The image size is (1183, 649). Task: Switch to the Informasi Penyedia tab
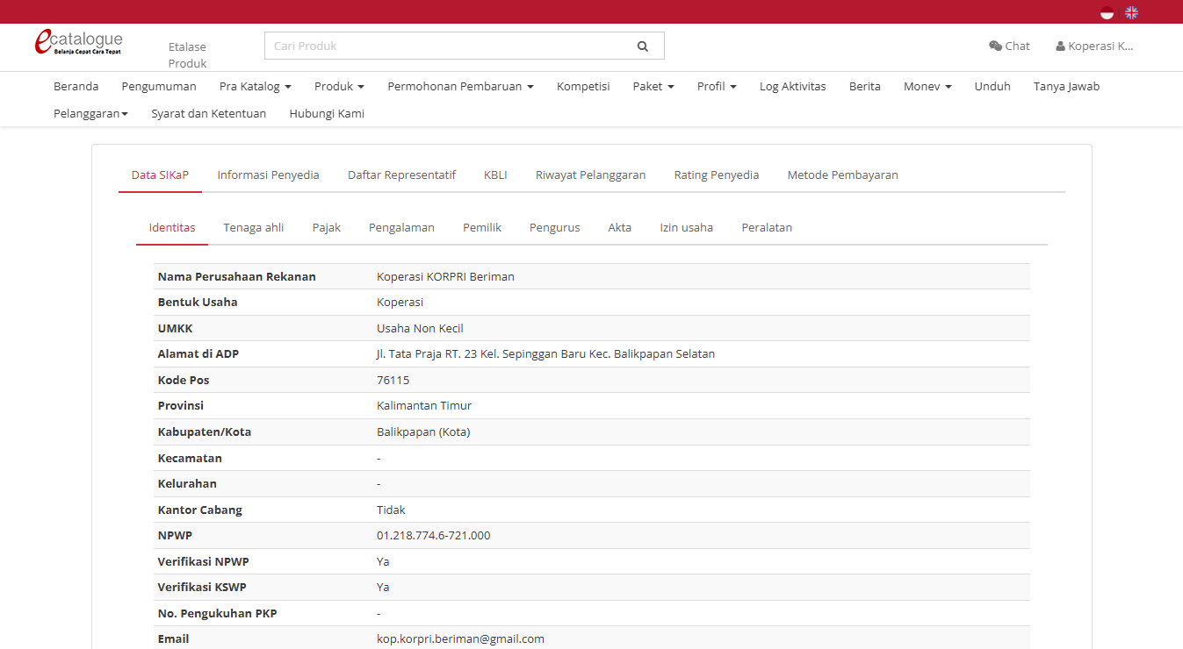click(268, 175)
